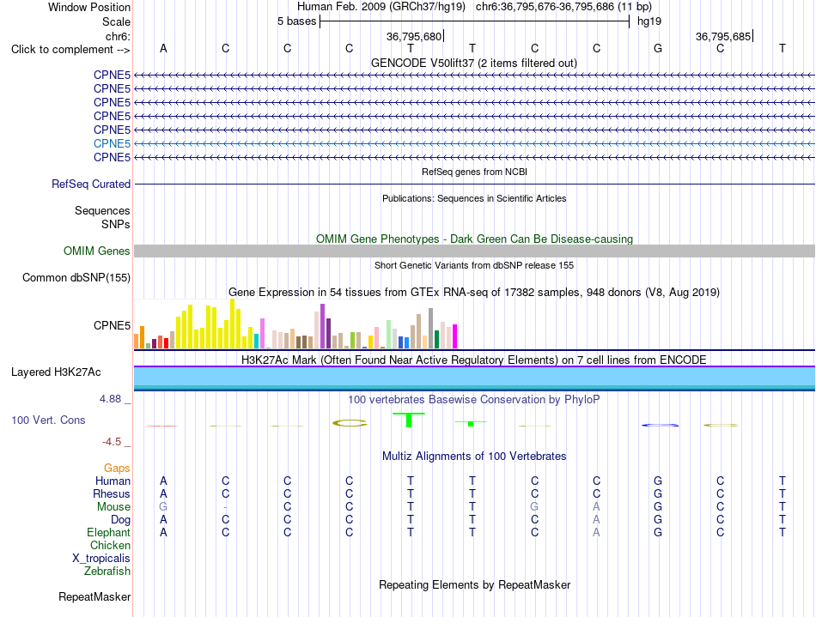
Task: Select the X_tropicalis species label
Action: point(101,559)
